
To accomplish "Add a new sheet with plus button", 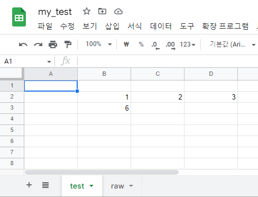I will pos(29,185).
